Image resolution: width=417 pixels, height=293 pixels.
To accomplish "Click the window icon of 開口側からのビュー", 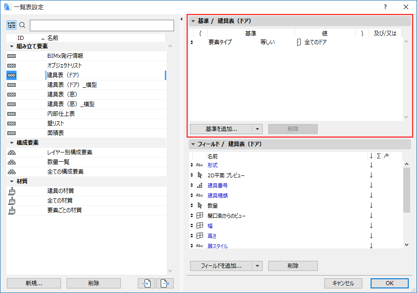I will (200, 216).
